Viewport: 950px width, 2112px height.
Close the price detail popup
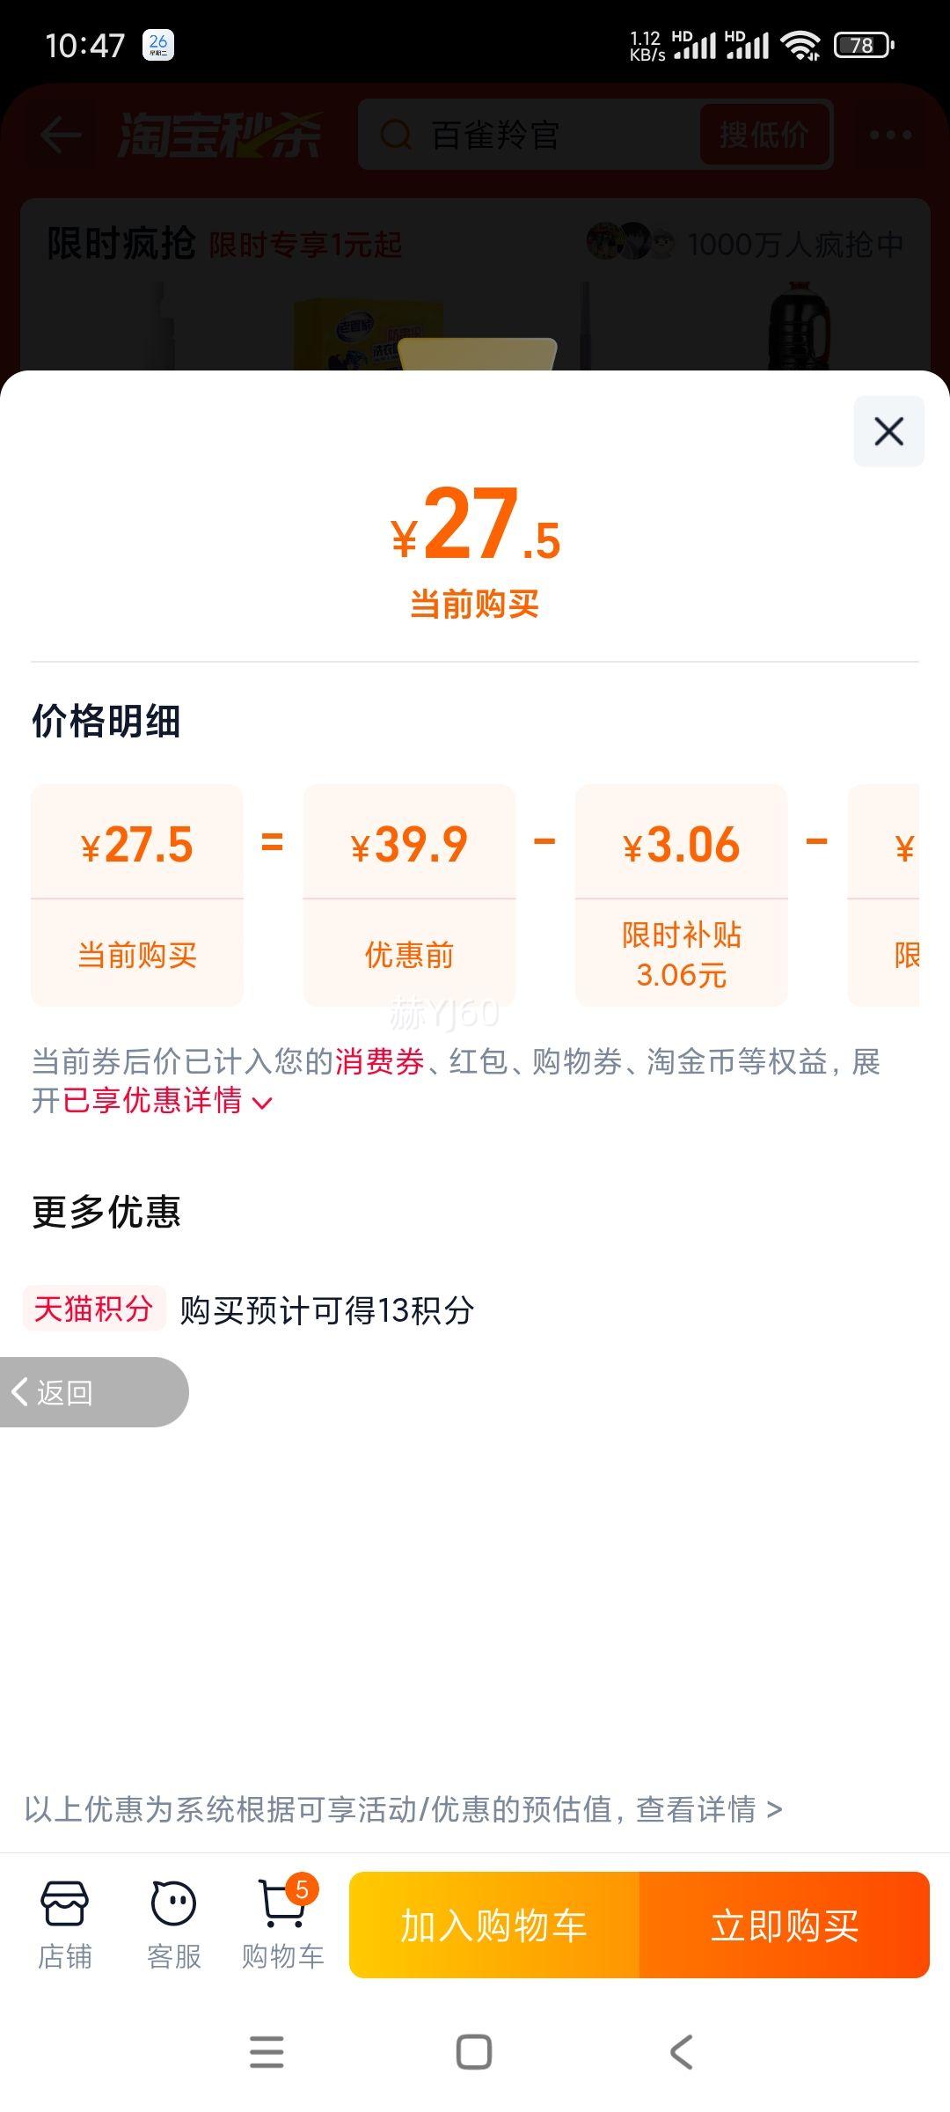click(x=888, y=431)
